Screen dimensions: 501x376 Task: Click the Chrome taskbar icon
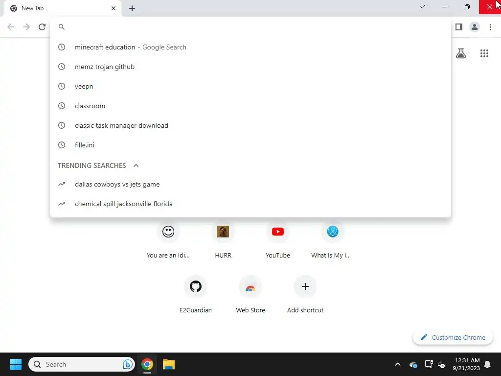[147, 364]
